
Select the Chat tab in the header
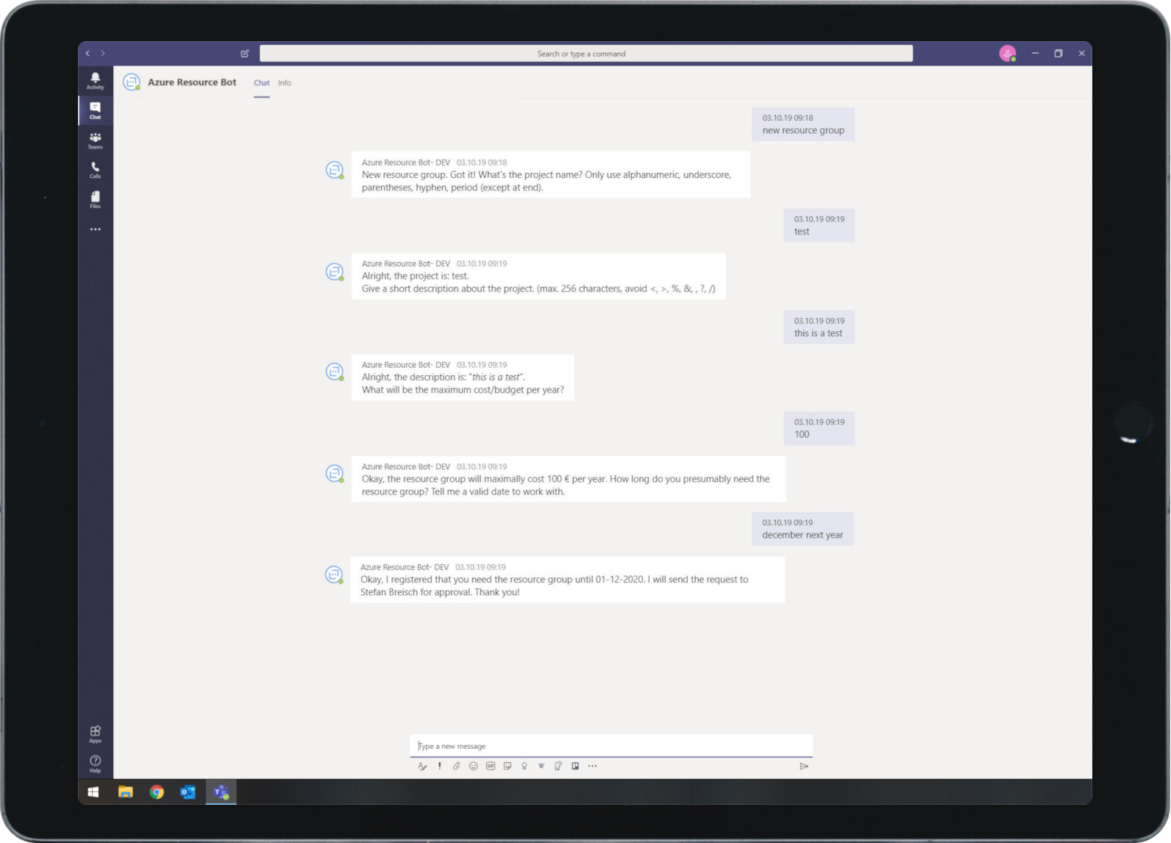[x=261, y=83]
